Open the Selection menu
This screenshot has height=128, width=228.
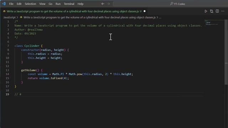[30, 4]
